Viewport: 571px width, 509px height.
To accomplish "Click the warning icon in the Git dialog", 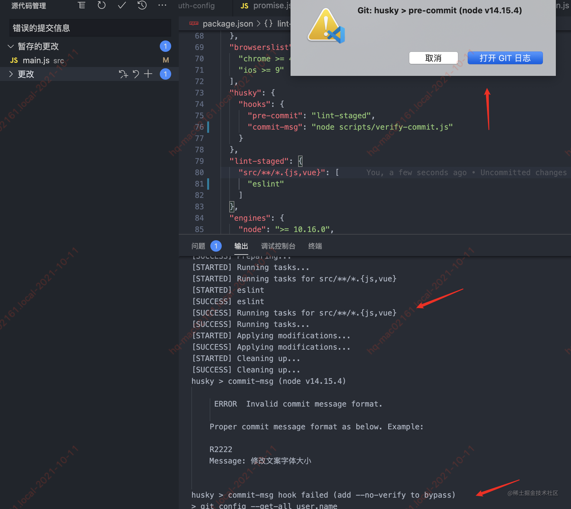I will pos(326,26).
